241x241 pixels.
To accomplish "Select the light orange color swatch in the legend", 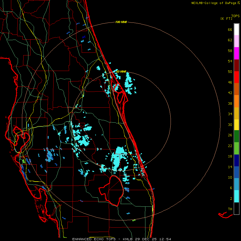I will coord(236,101).
